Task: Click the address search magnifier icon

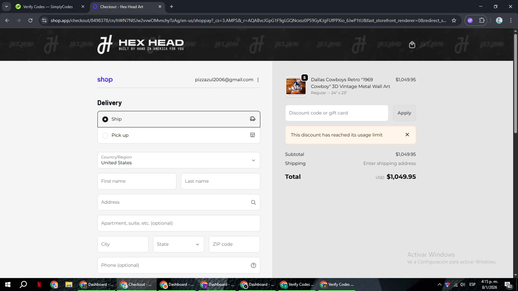Action: click(253, 202)
